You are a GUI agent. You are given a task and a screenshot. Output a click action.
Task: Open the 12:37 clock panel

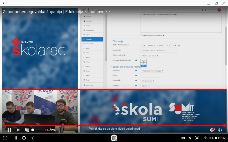[222, 138]
